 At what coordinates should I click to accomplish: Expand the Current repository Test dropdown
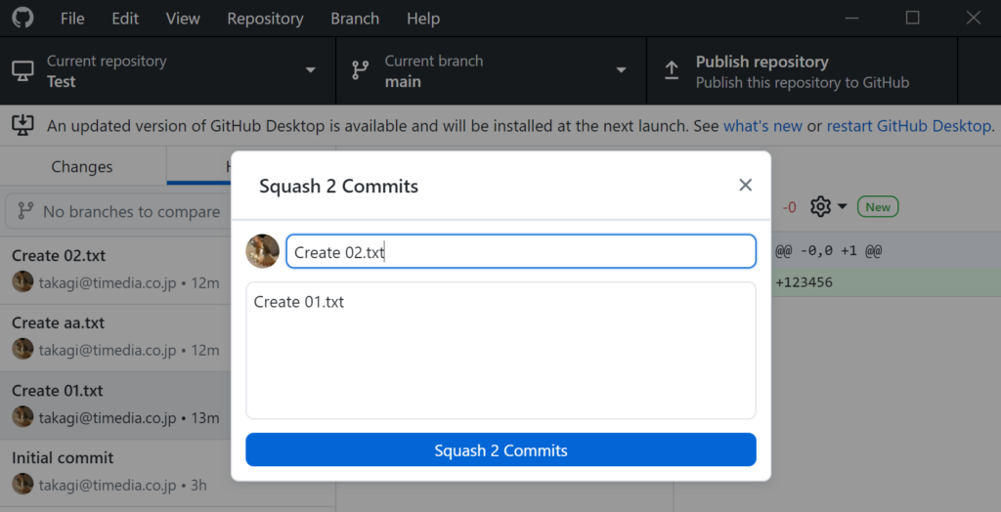tap(168, 71)
